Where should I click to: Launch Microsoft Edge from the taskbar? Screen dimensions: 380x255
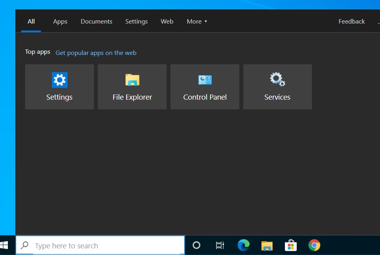pos(244,246)
